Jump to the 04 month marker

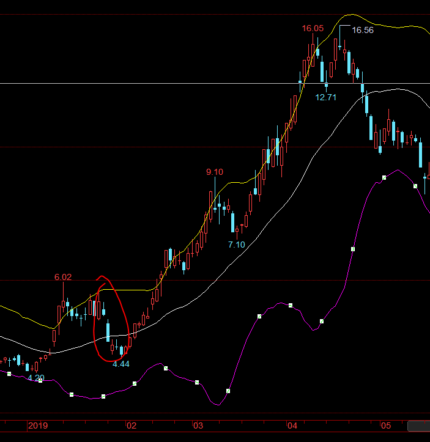click(292, 425)
